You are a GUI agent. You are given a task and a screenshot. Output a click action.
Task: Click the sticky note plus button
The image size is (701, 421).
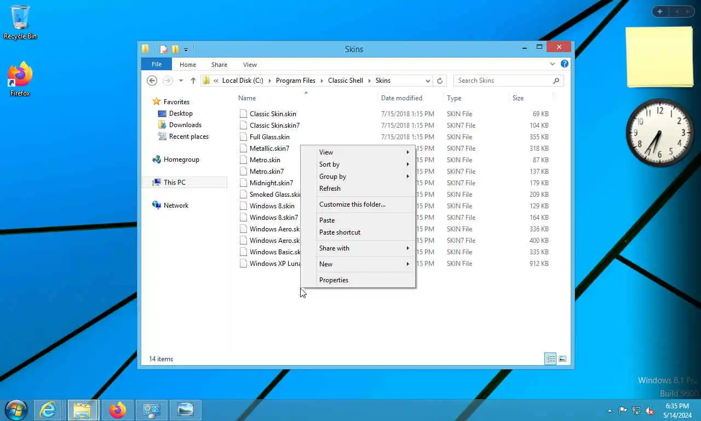[660, 12]
